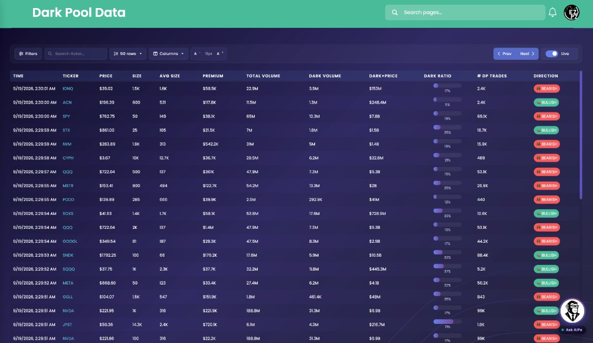This screenshot has height=343, width=593.
Task: Open the IWM ticker link
Action: tap(67, 144)
